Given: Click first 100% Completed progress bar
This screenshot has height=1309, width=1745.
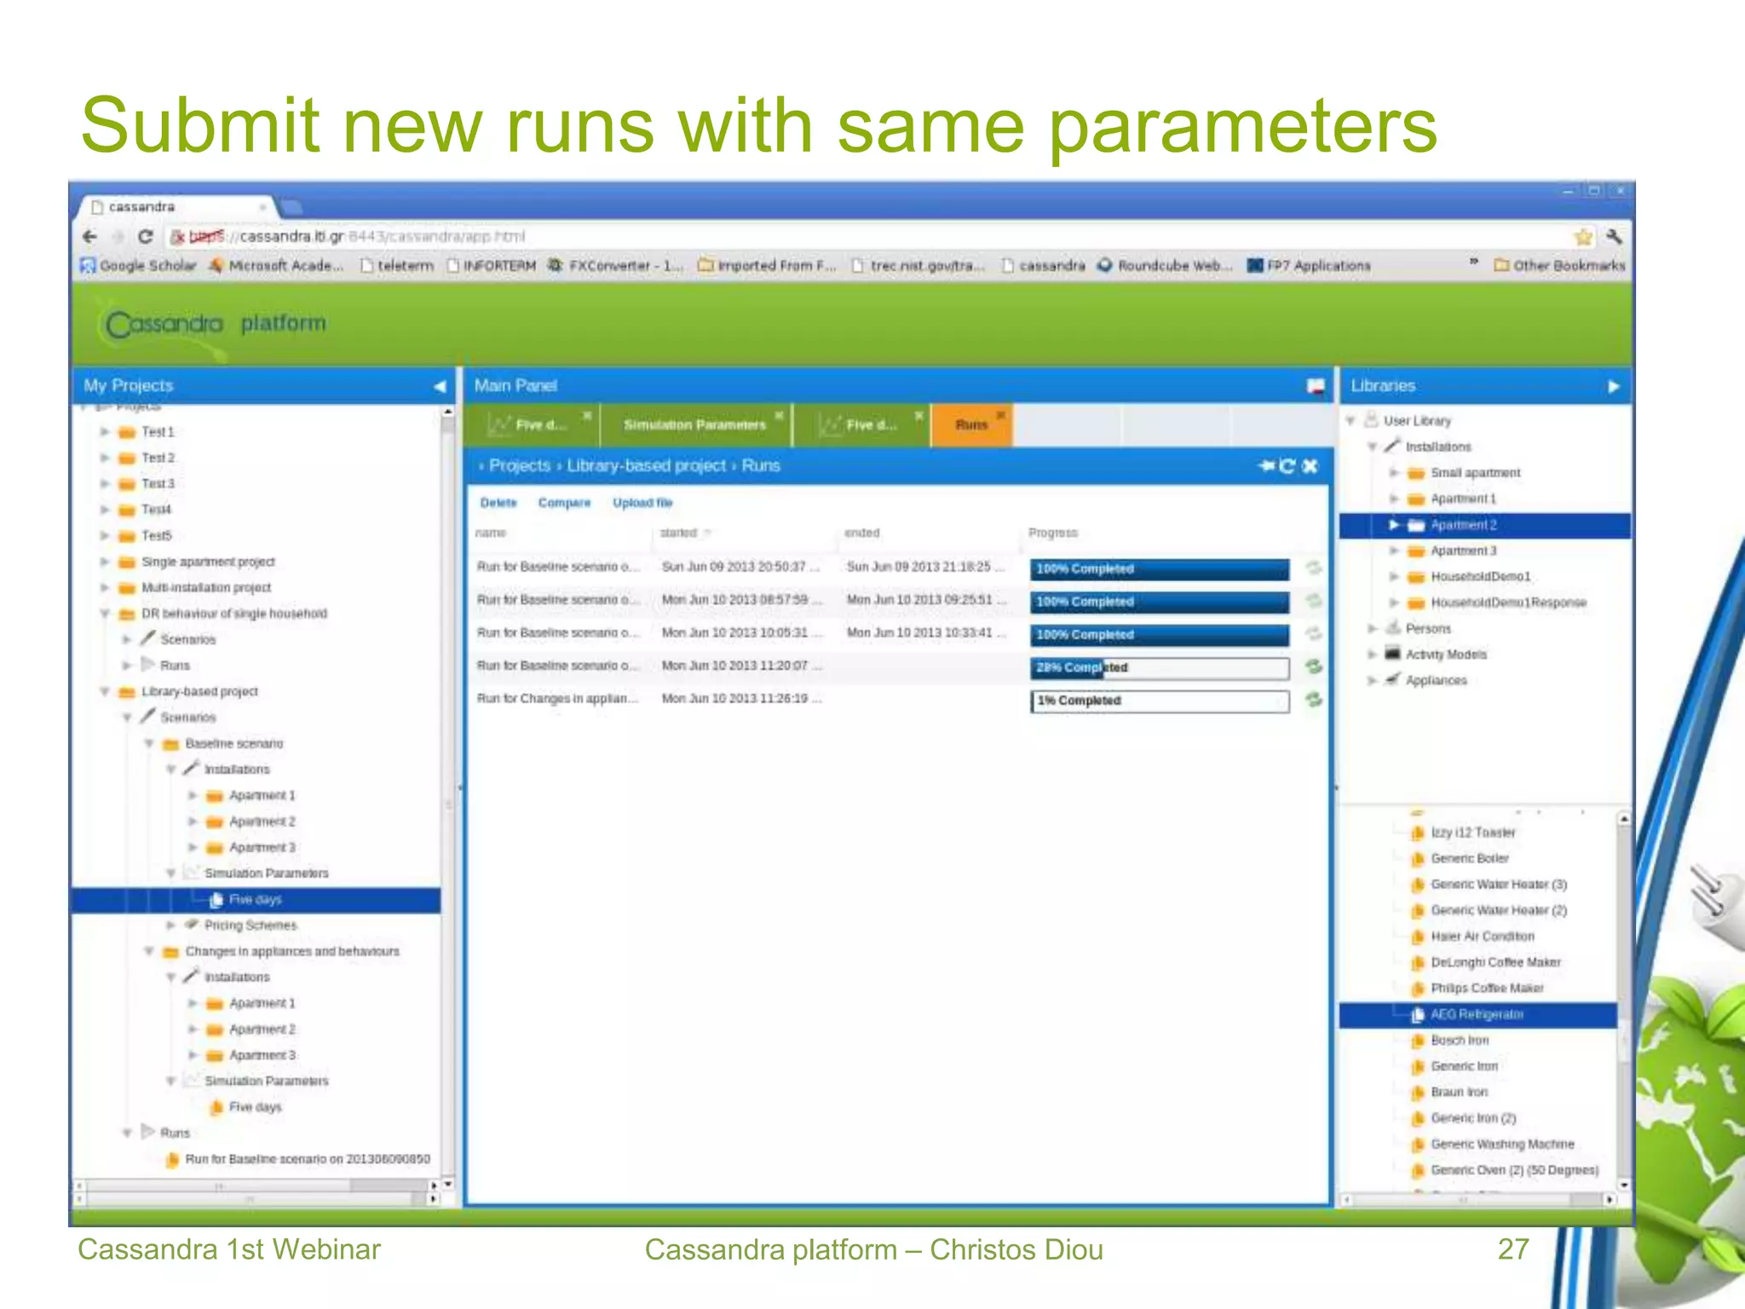Looking at the screenshot, I should coord(1160,568).
